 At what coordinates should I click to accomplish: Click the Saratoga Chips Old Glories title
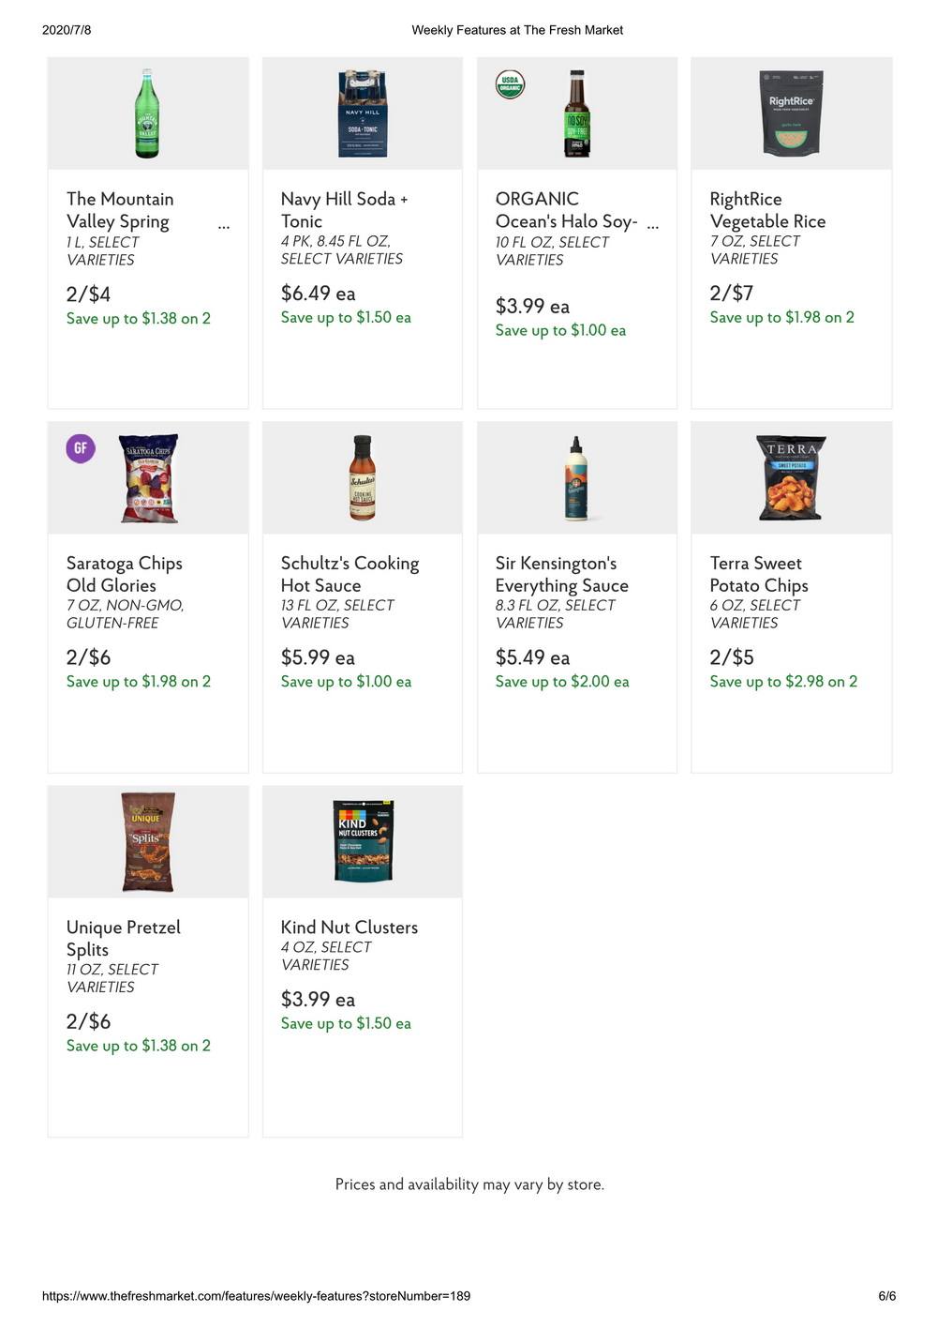point(124,574)
